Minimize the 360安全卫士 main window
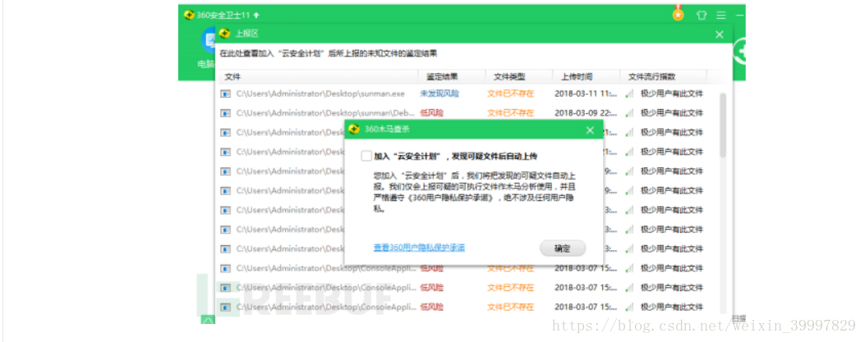Viewport: 865px width, 342px height. point(740,16)
